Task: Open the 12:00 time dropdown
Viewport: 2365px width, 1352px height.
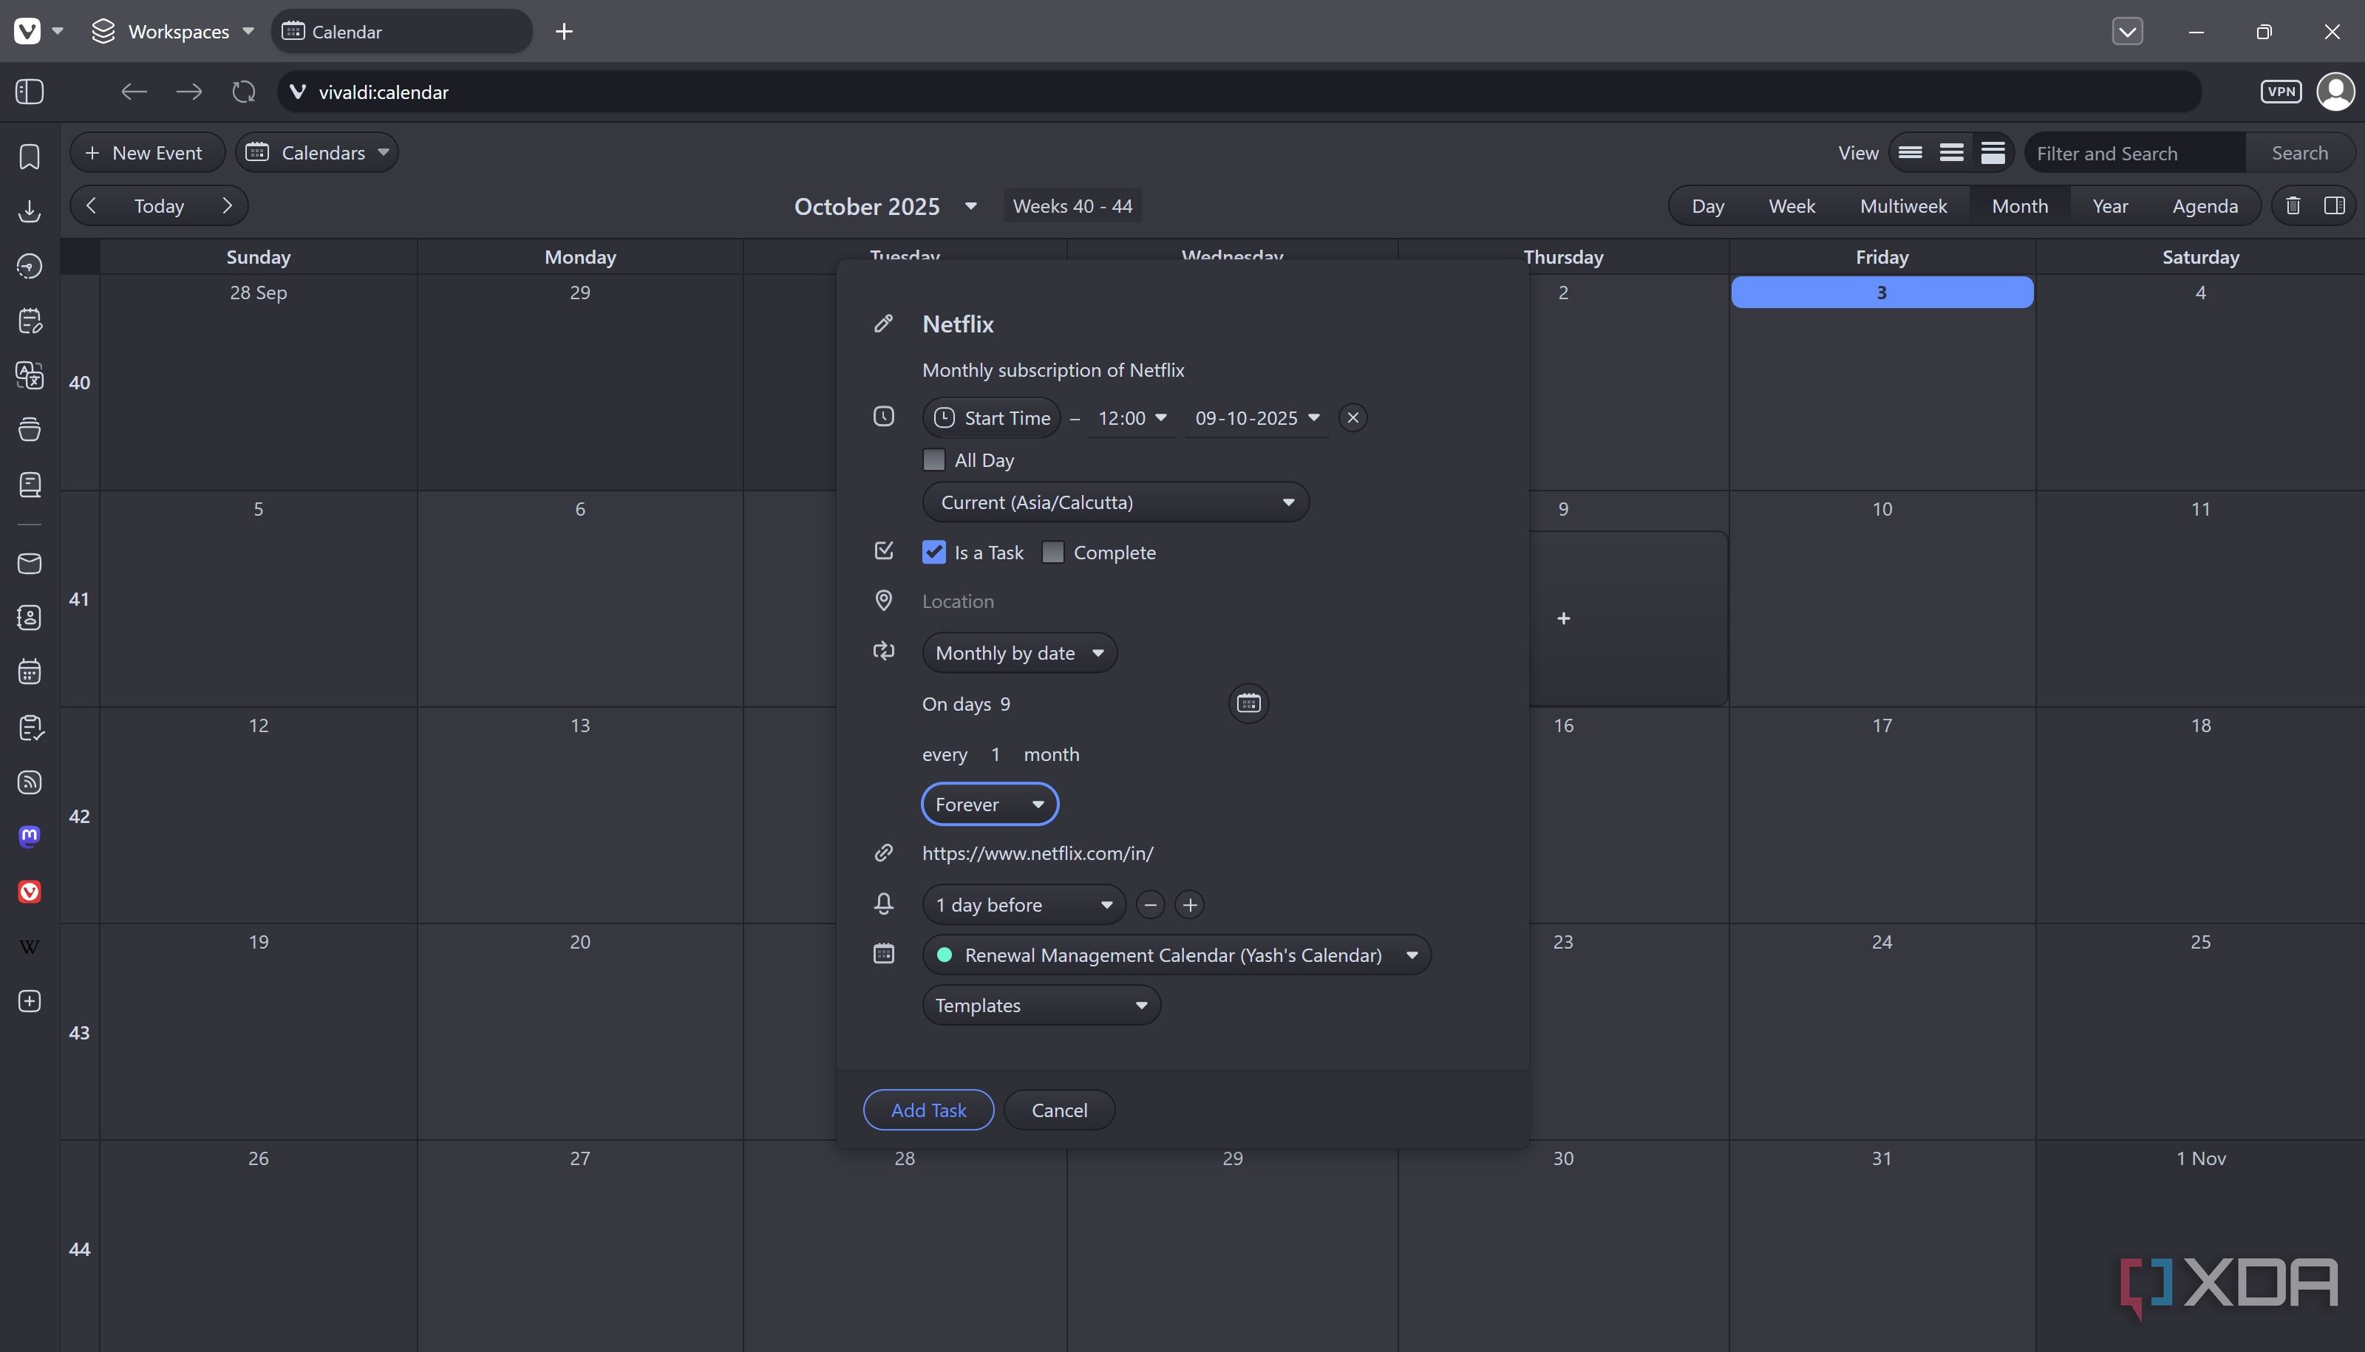Action: [x=1132, y=418]
